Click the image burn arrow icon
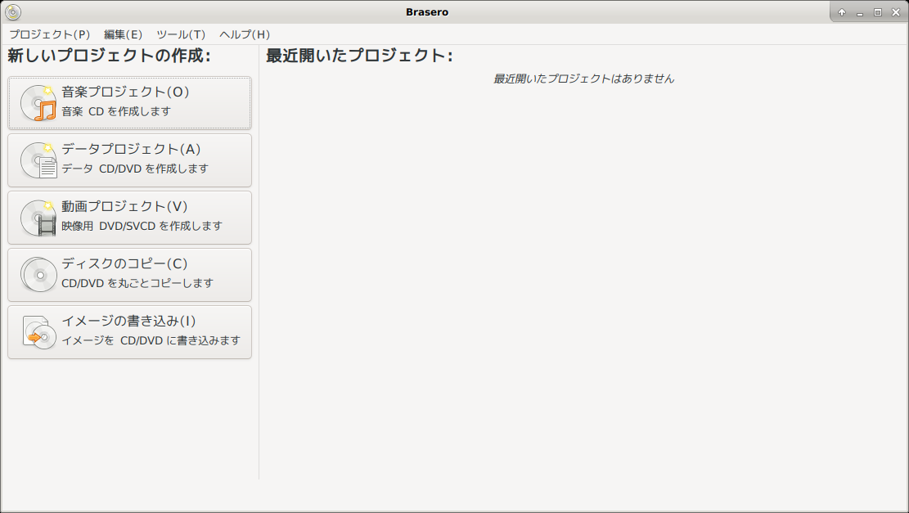 [x=38, y=332]
